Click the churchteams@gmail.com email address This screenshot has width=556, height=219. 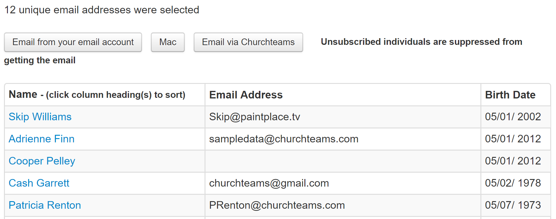point(269,183)
